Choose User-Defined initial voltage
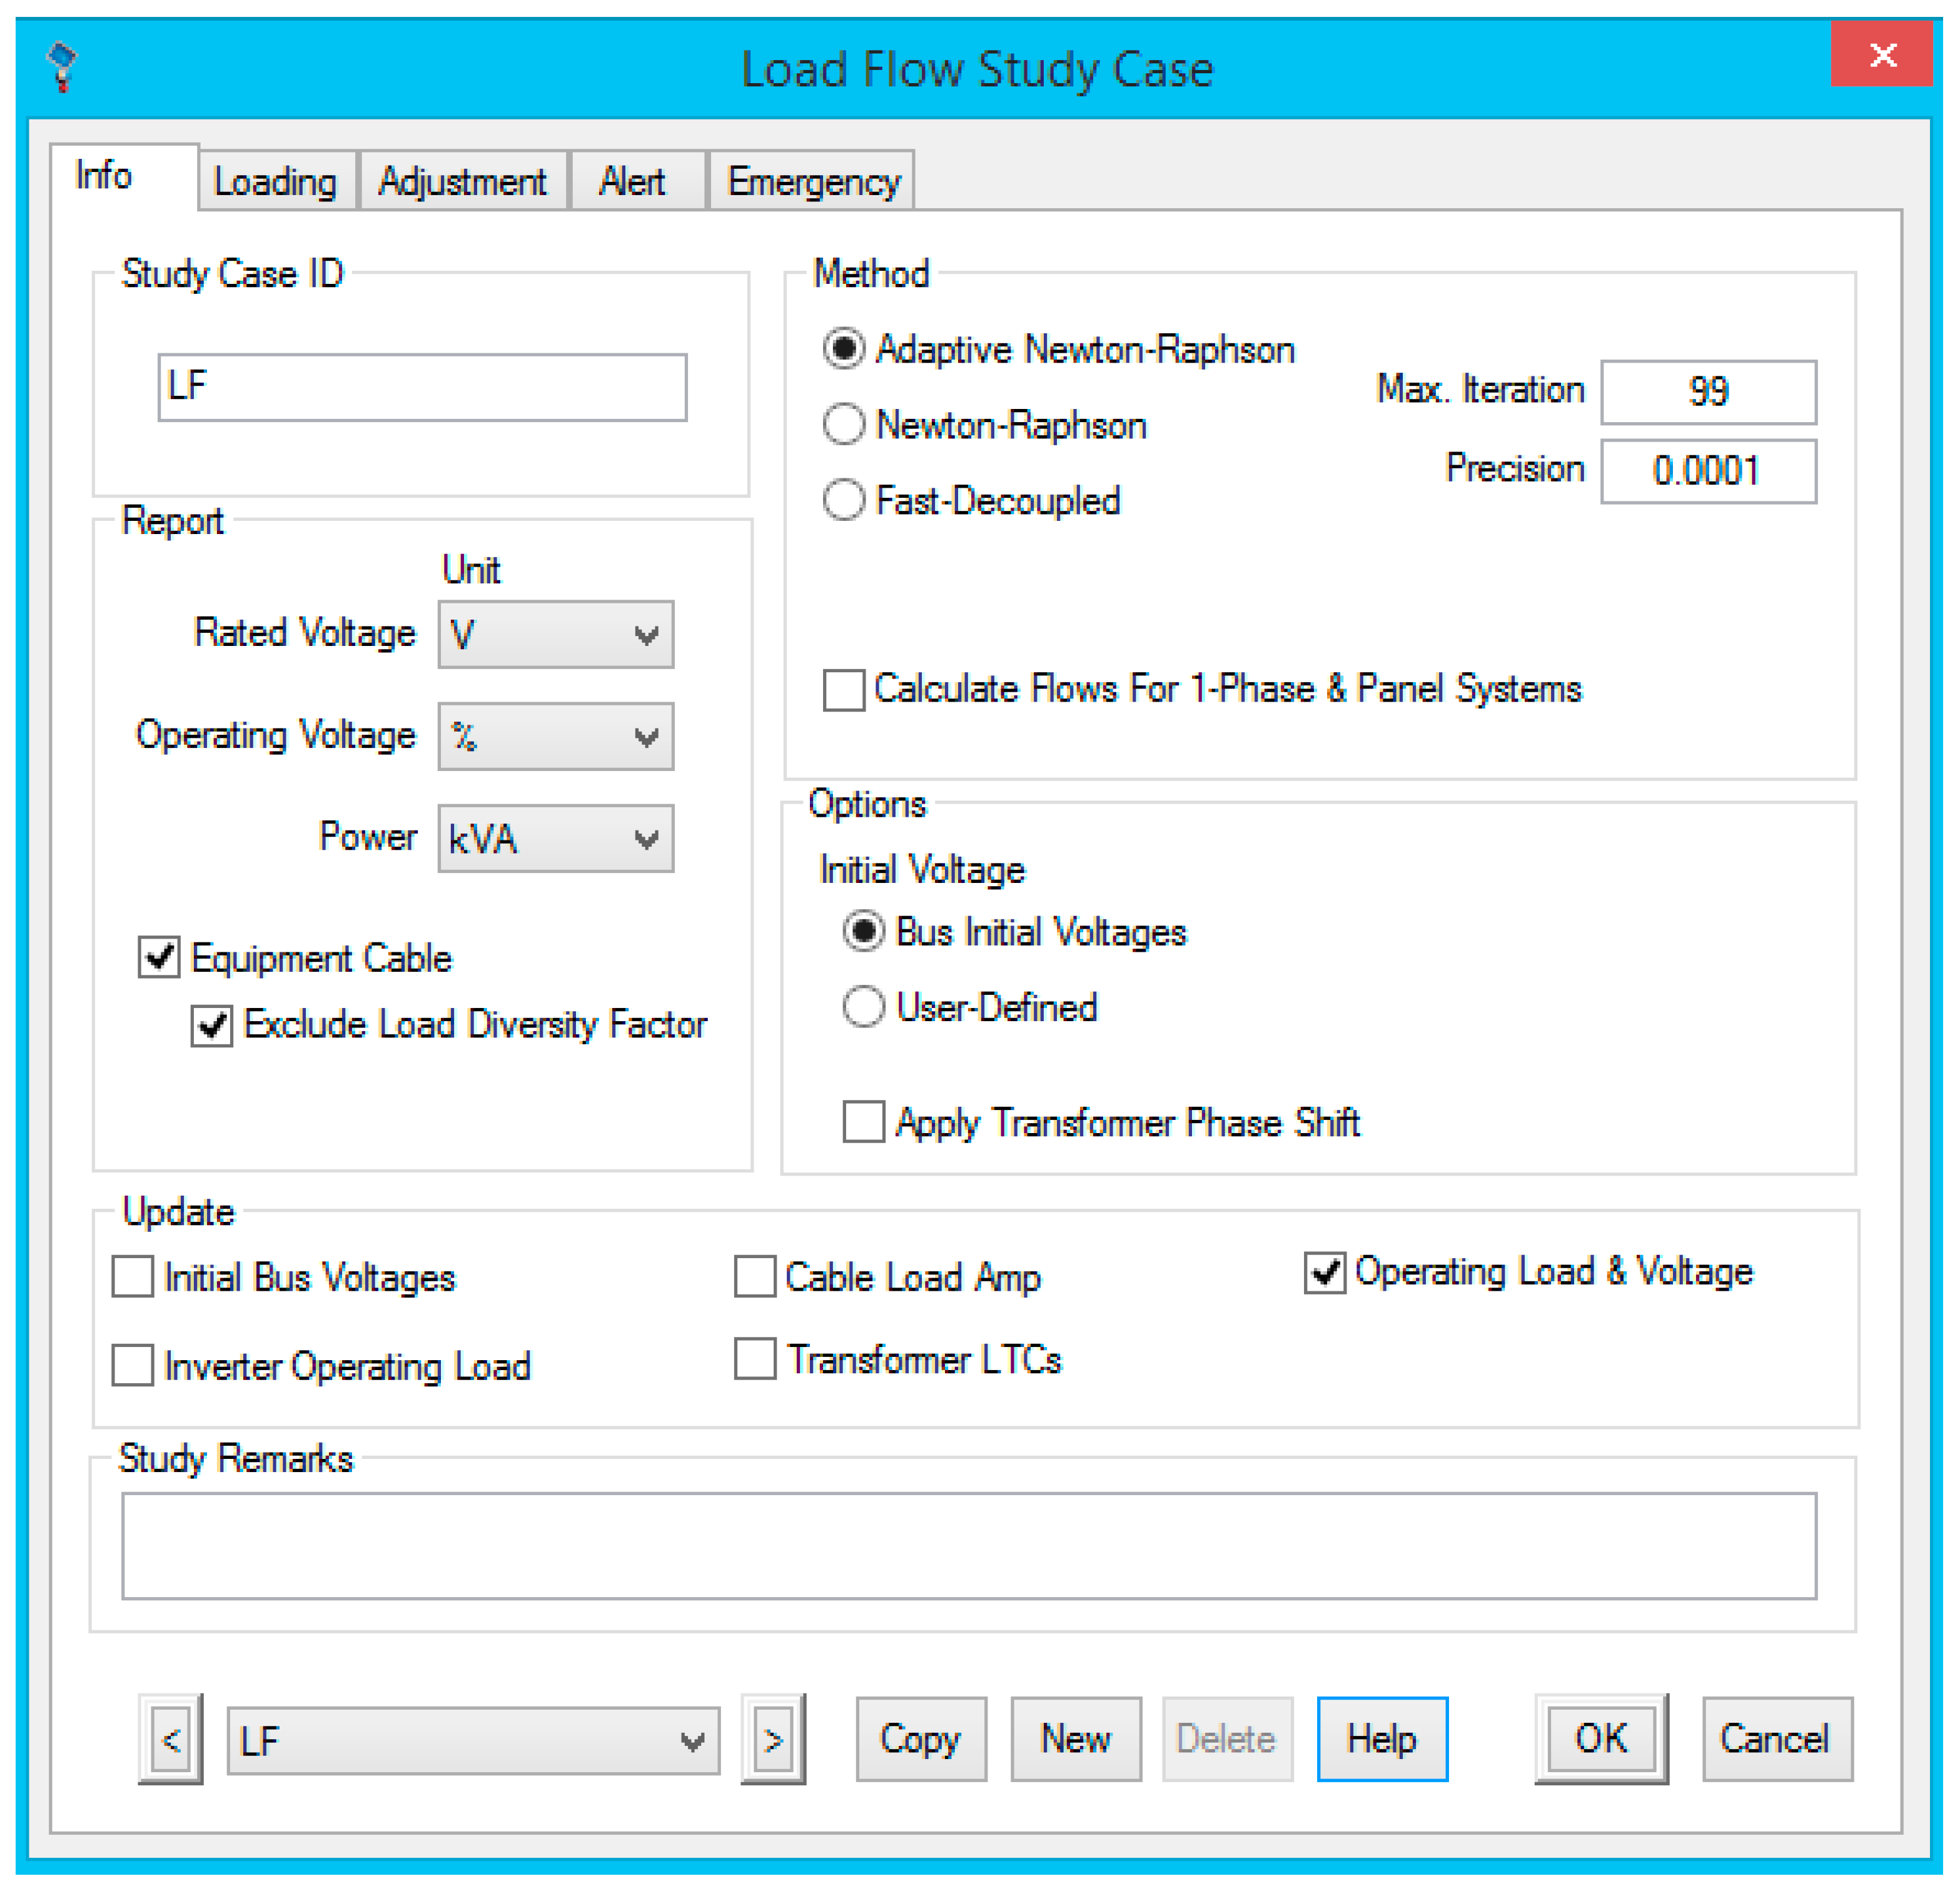The height and width of the screenshot is (1891, 1960). tap(863, 1006)
